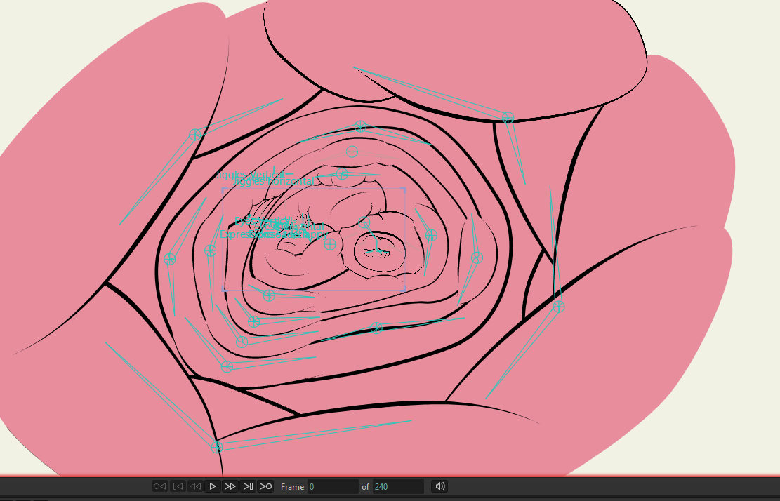Select the bone joint at bottom-center inner petal
Image resolution: width=780 pixels, height=501 pixels.
point(376,328)
